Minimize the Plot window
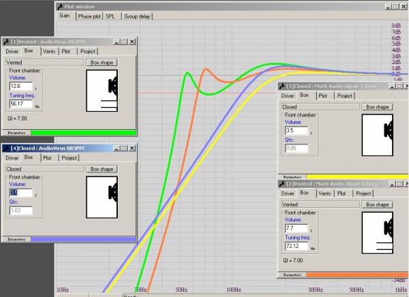 389,7
